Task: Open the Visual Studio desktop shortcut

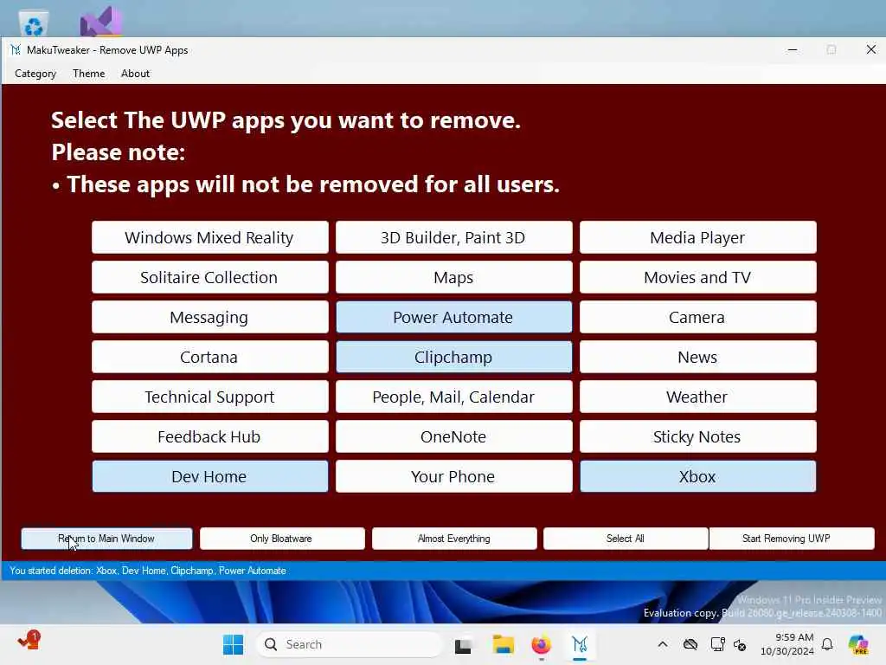Action: (x=102, y=22)
